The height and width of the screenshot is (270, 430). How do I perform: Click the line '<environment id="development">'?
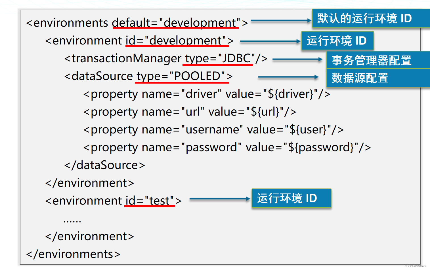139,41
